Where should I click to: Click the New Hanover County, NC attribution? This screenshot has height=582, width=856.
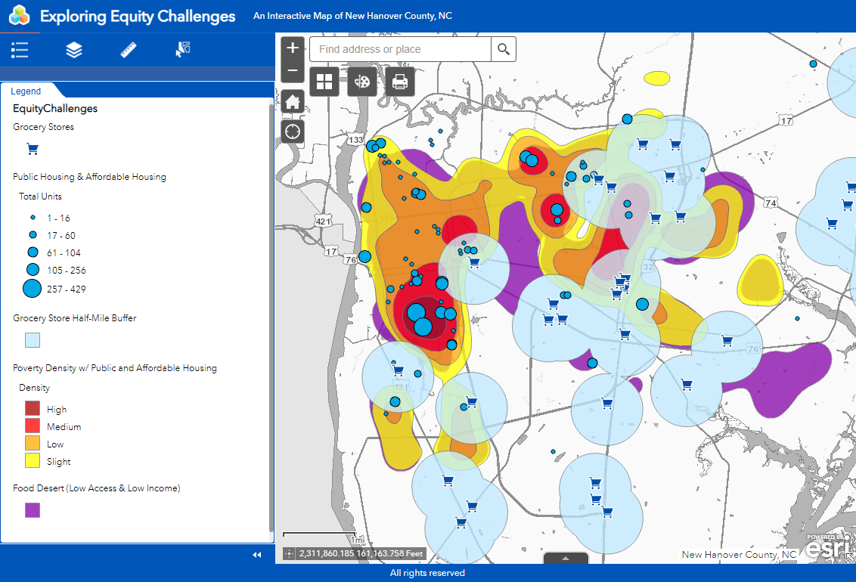(739, 555)
